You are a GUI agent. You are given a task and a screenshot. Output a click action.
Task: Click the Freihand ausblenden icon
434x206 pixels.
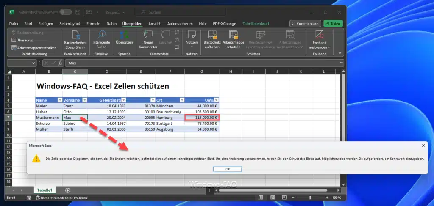coord(320,35)
